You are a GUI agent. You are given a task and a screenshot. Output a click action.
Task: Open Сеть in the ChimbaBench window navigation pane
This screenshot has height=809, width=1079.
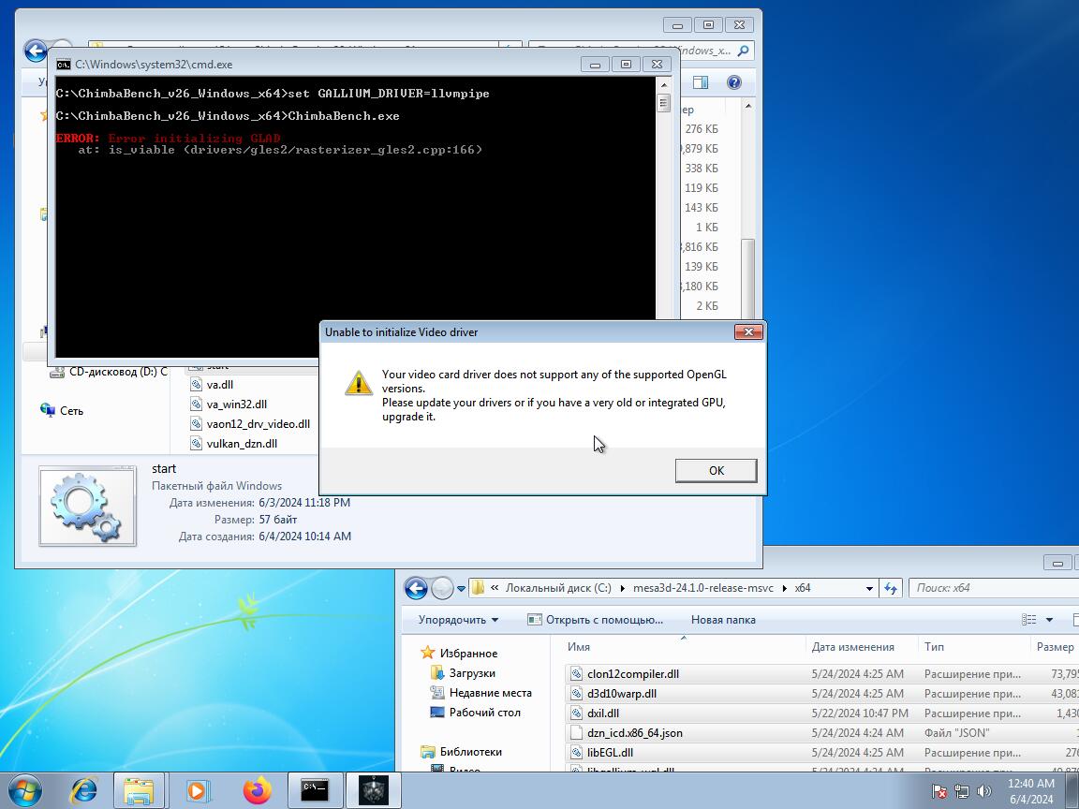(71, 411)
